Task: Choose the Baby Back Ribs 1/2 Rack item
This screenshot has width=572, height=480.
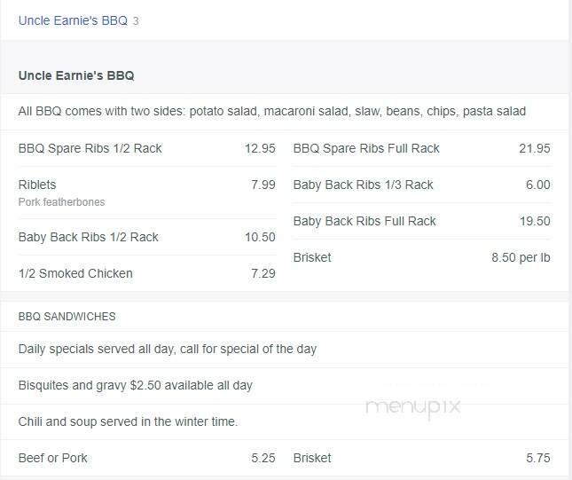Action: (x=89, y=237)
